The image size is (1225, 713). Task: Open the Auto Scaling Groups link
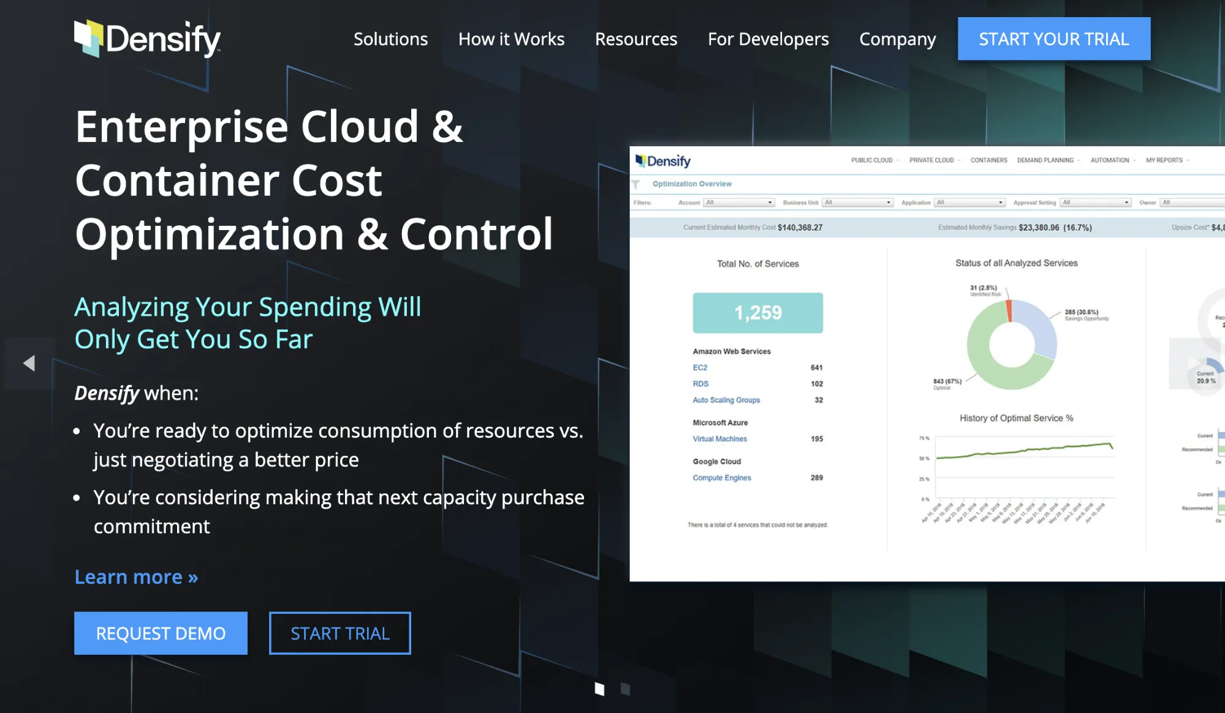pos(726,400)
